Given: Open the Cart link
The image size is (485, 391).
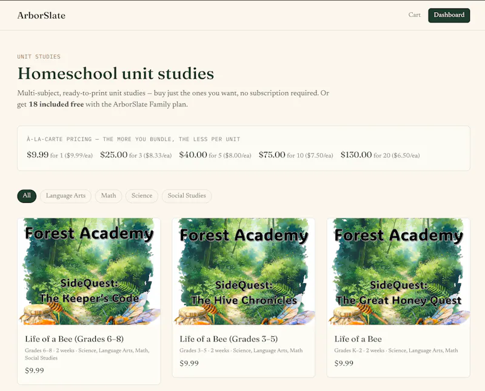Looking at the screenshot, I should pos(414,15).
